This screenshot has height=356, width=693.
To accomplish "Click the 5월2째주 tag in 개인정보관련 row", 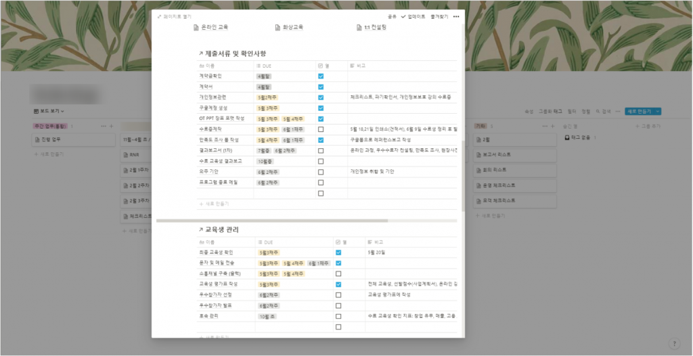I will tap(267, 97).
